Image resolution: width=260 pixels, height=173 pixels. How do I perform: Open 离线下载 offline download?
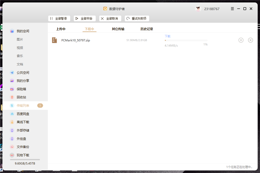[x=23, y=122]
